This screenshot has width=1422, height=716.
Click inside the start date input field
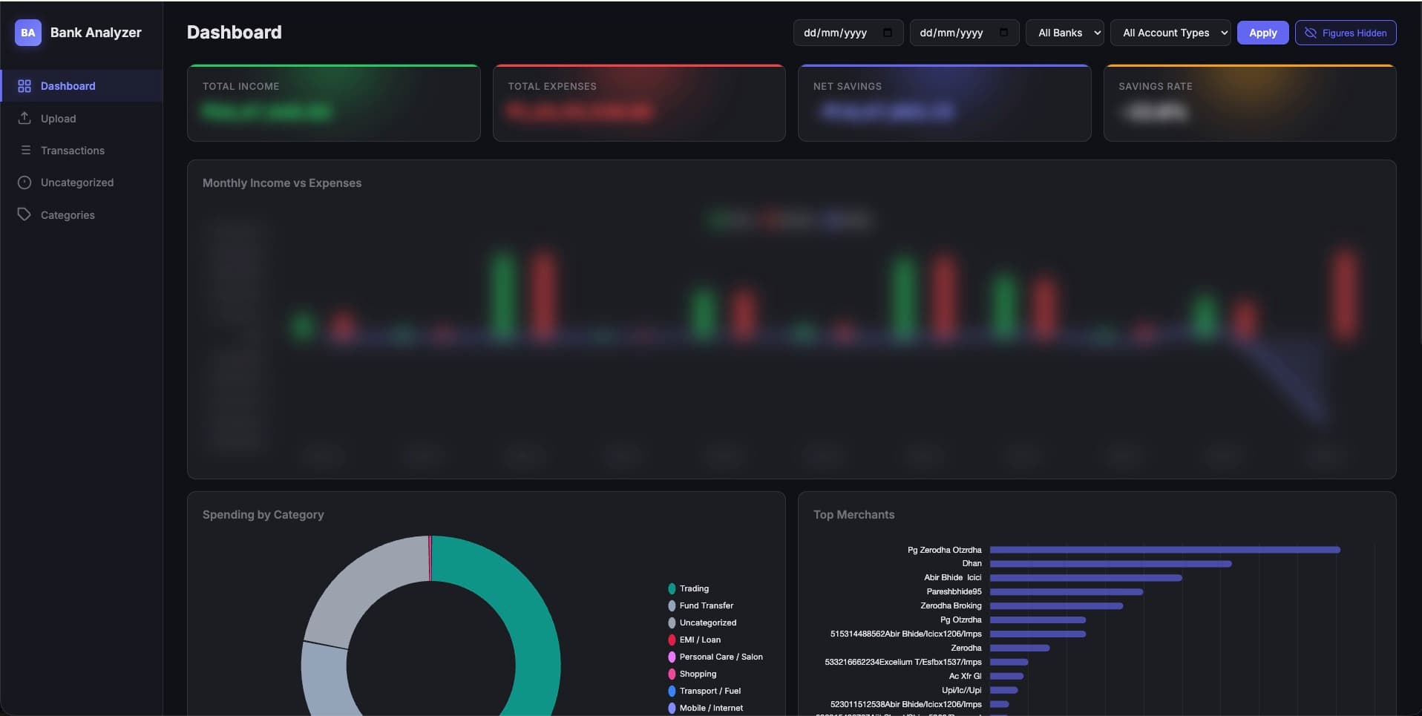pyautogui.click(x=835, y=33)
